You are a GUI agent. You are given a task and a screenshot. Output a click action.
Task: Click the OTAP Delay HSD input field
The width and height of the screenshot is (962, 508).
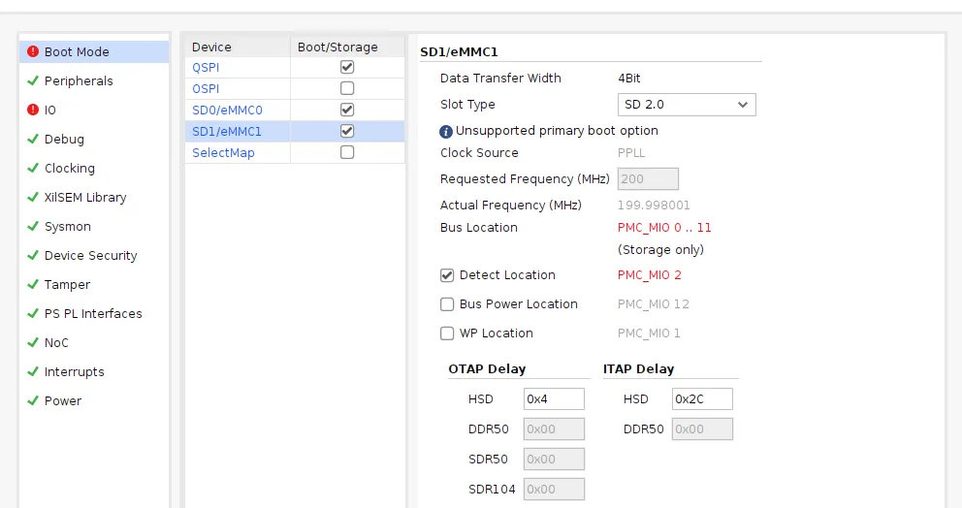click(554, 399)
